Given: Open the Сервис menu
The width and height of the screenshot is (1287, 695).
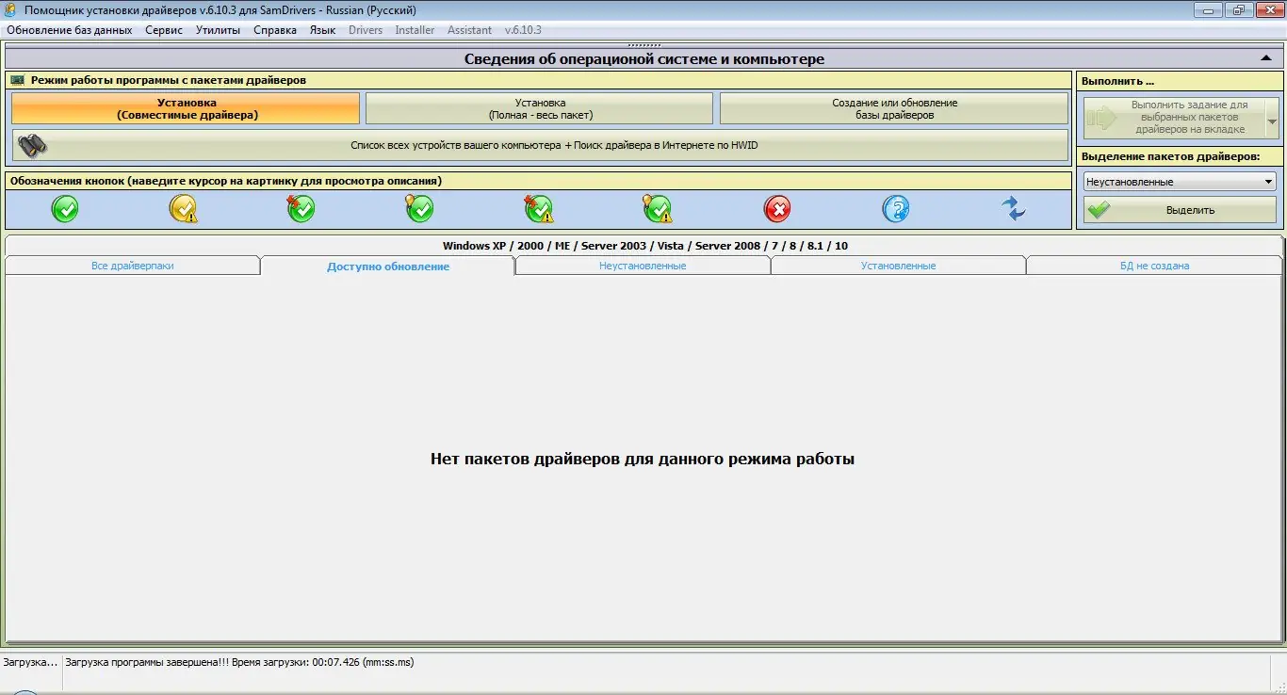Looking at the screenshot, I should tap(163, 29).
